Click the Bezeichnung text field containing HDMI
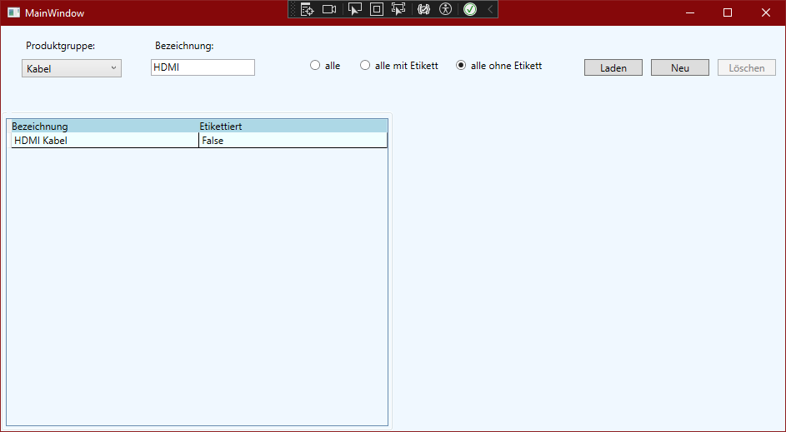This screenshot has height=432, width=786. [203, 67]
